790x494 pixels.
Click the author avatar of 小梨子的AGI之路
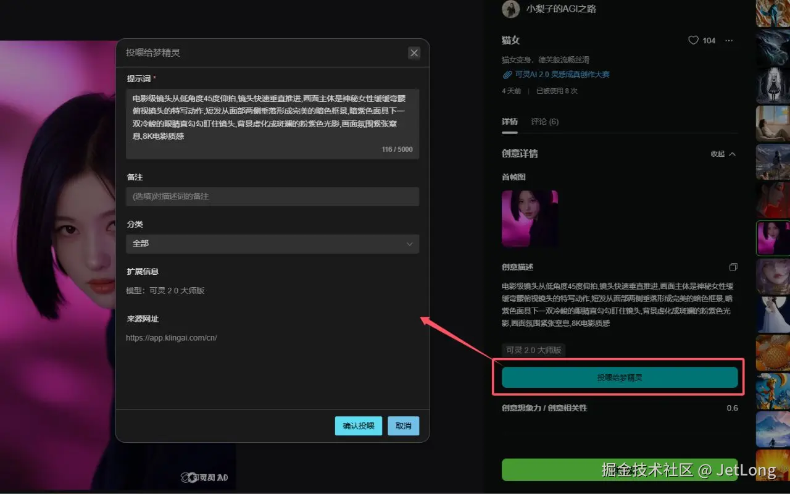click(x=510, y=9)
